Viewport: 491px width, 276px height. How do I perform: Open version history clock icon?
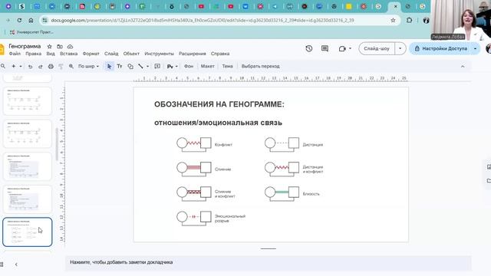tap(309, 48)
